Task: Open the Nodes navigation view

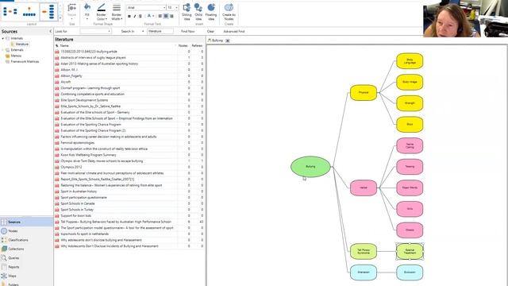Action: pos(26,231)
